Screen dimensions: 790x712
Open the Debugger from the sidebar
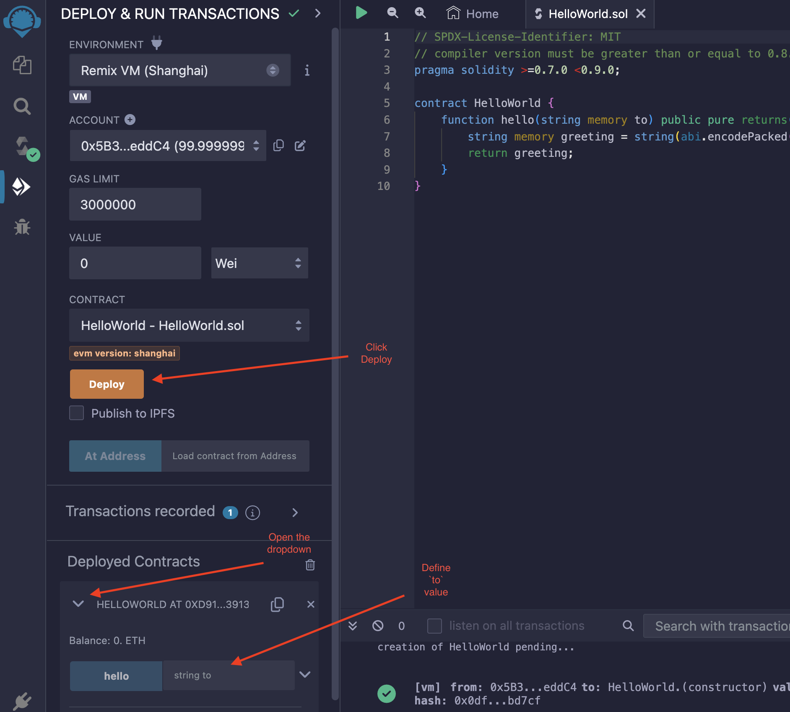click(x=22, y=227)
